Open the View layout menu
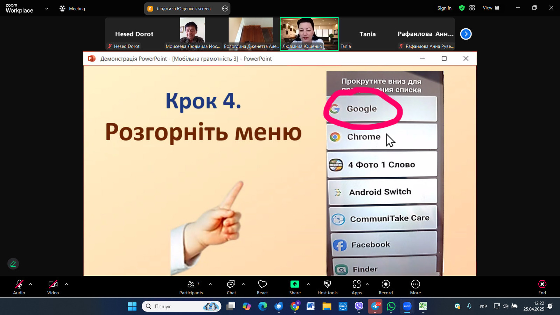The image size is (560, 315). (491, 8)
